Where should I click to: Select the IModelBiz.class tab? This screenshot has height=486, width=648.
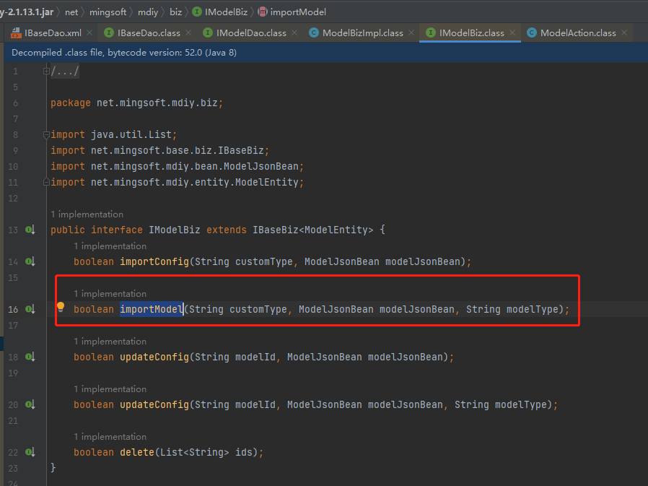tap(471, 33)
